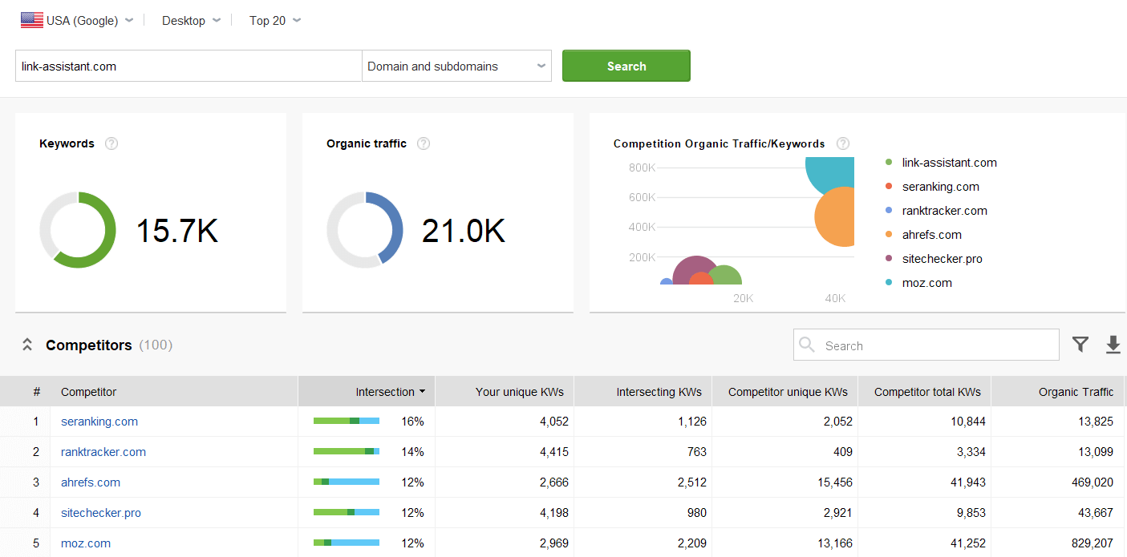Open the Desktop device dropdown
Image resolution: width=1127 pixels, height=557 pixels.
pyautogui.click(x=191, y=21)
